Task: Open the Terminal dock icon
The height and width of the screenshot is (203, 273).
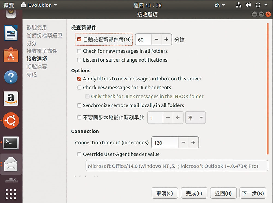Action: tap(11, 143)
